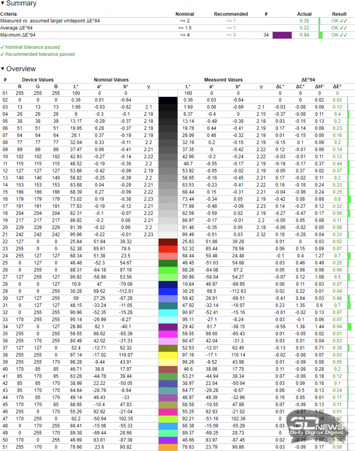Click the 'Measured Values' column header
The image size is (355, 451).
pyautogui.click(x=223, y=80)
